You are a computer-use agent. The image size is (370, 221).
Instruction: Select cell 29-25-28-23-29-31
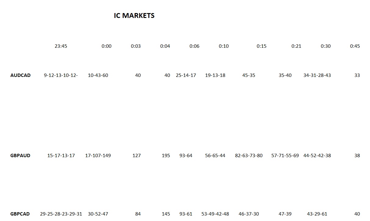click(x=61, y=214)
